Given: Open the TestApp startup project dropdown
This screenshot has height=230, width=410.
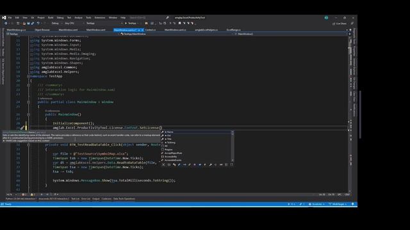Looking at the screenshot, I should point(104,23).
